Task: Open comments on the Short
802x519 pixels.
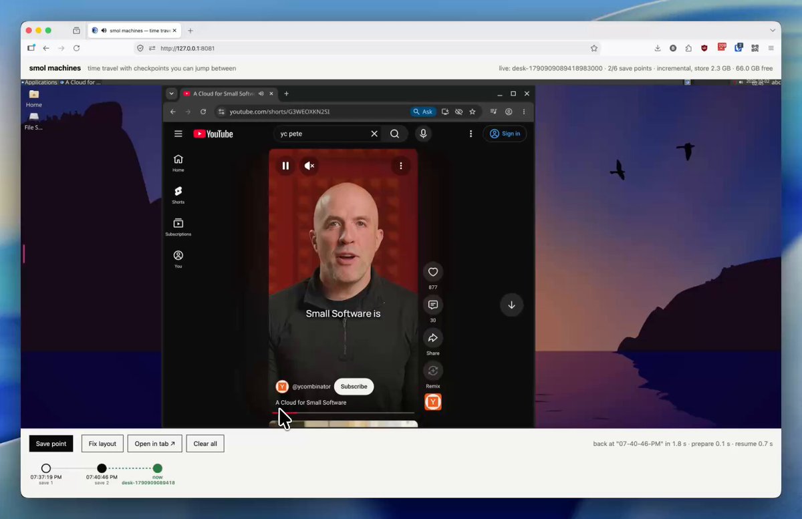Action: point(433,305)
